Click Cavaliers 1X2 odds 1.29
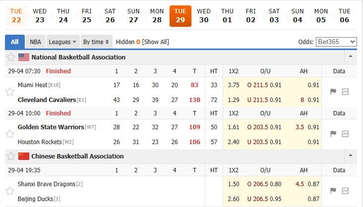Viewport: 363px width, 207px height. click(x=234, y=100)
